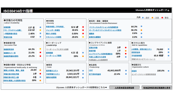Click the orange status dot beside 56.3%
This screenshot has height=97, width=173.
click(141, 30)
